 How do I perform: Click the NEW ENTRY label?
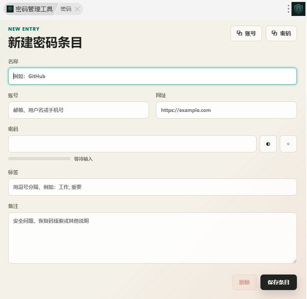24,29
